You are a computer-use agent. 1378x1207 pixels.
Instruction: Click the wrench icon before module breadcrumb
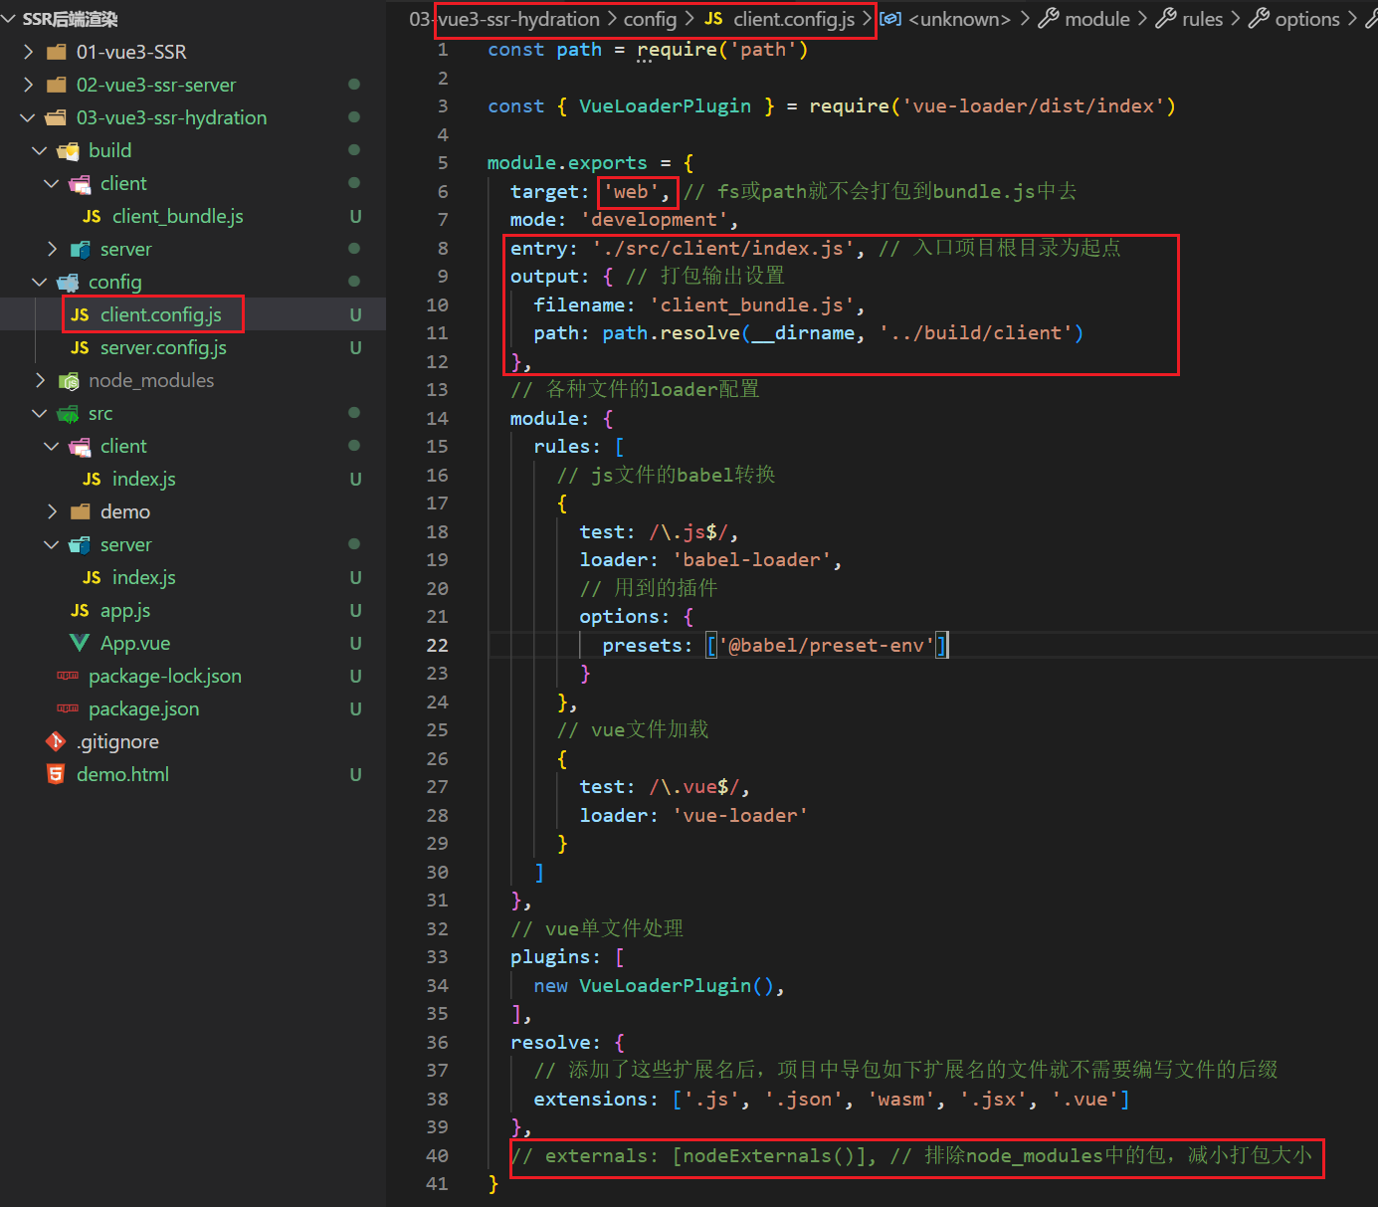[x=1049, y=19]
